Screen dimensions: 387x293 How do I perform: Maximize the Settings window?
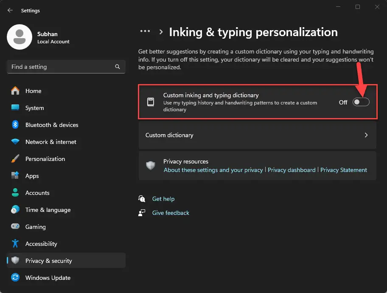[358, 7]
